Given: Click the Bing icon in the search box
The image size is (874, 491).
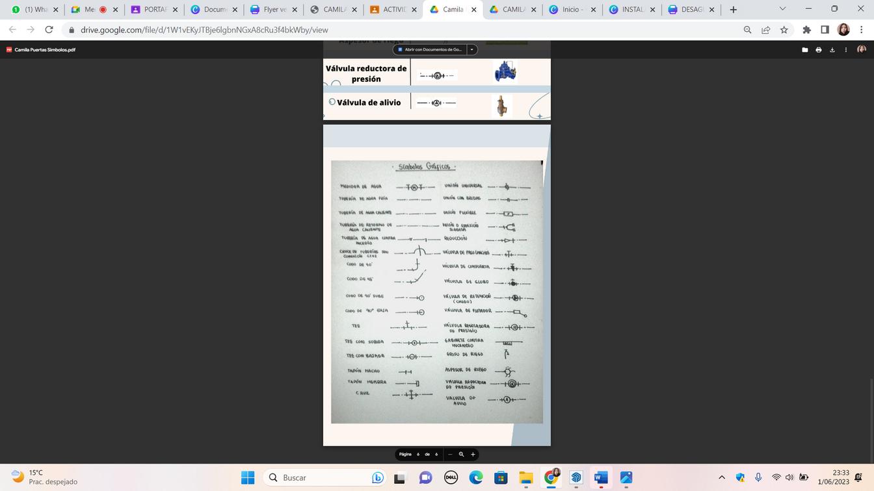Looking at the screenshot, I should click(x=377, y=478).
